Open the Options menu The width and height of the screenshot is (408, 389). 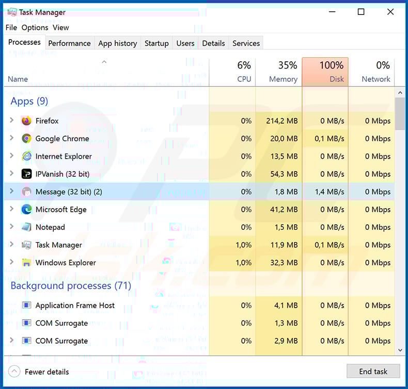click(35, 27)
